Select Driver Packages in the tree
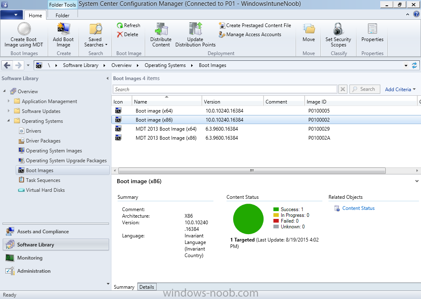The image size is (421, 299). pos(39,141)
